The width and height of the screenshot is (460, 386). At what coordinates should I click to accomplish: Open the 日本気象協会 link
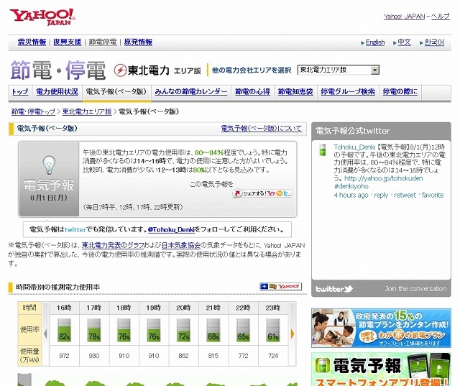tap(181, 245)
